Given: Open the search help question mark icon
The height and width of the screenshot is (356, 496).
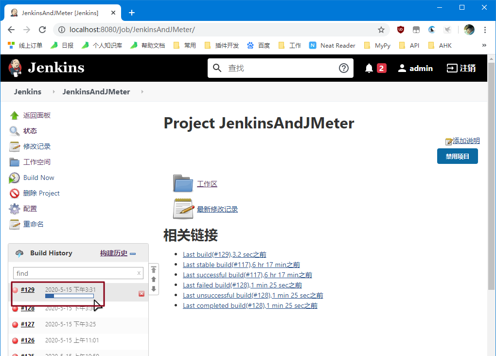Looking at the screenshot, I should click(x=343, y=68).
